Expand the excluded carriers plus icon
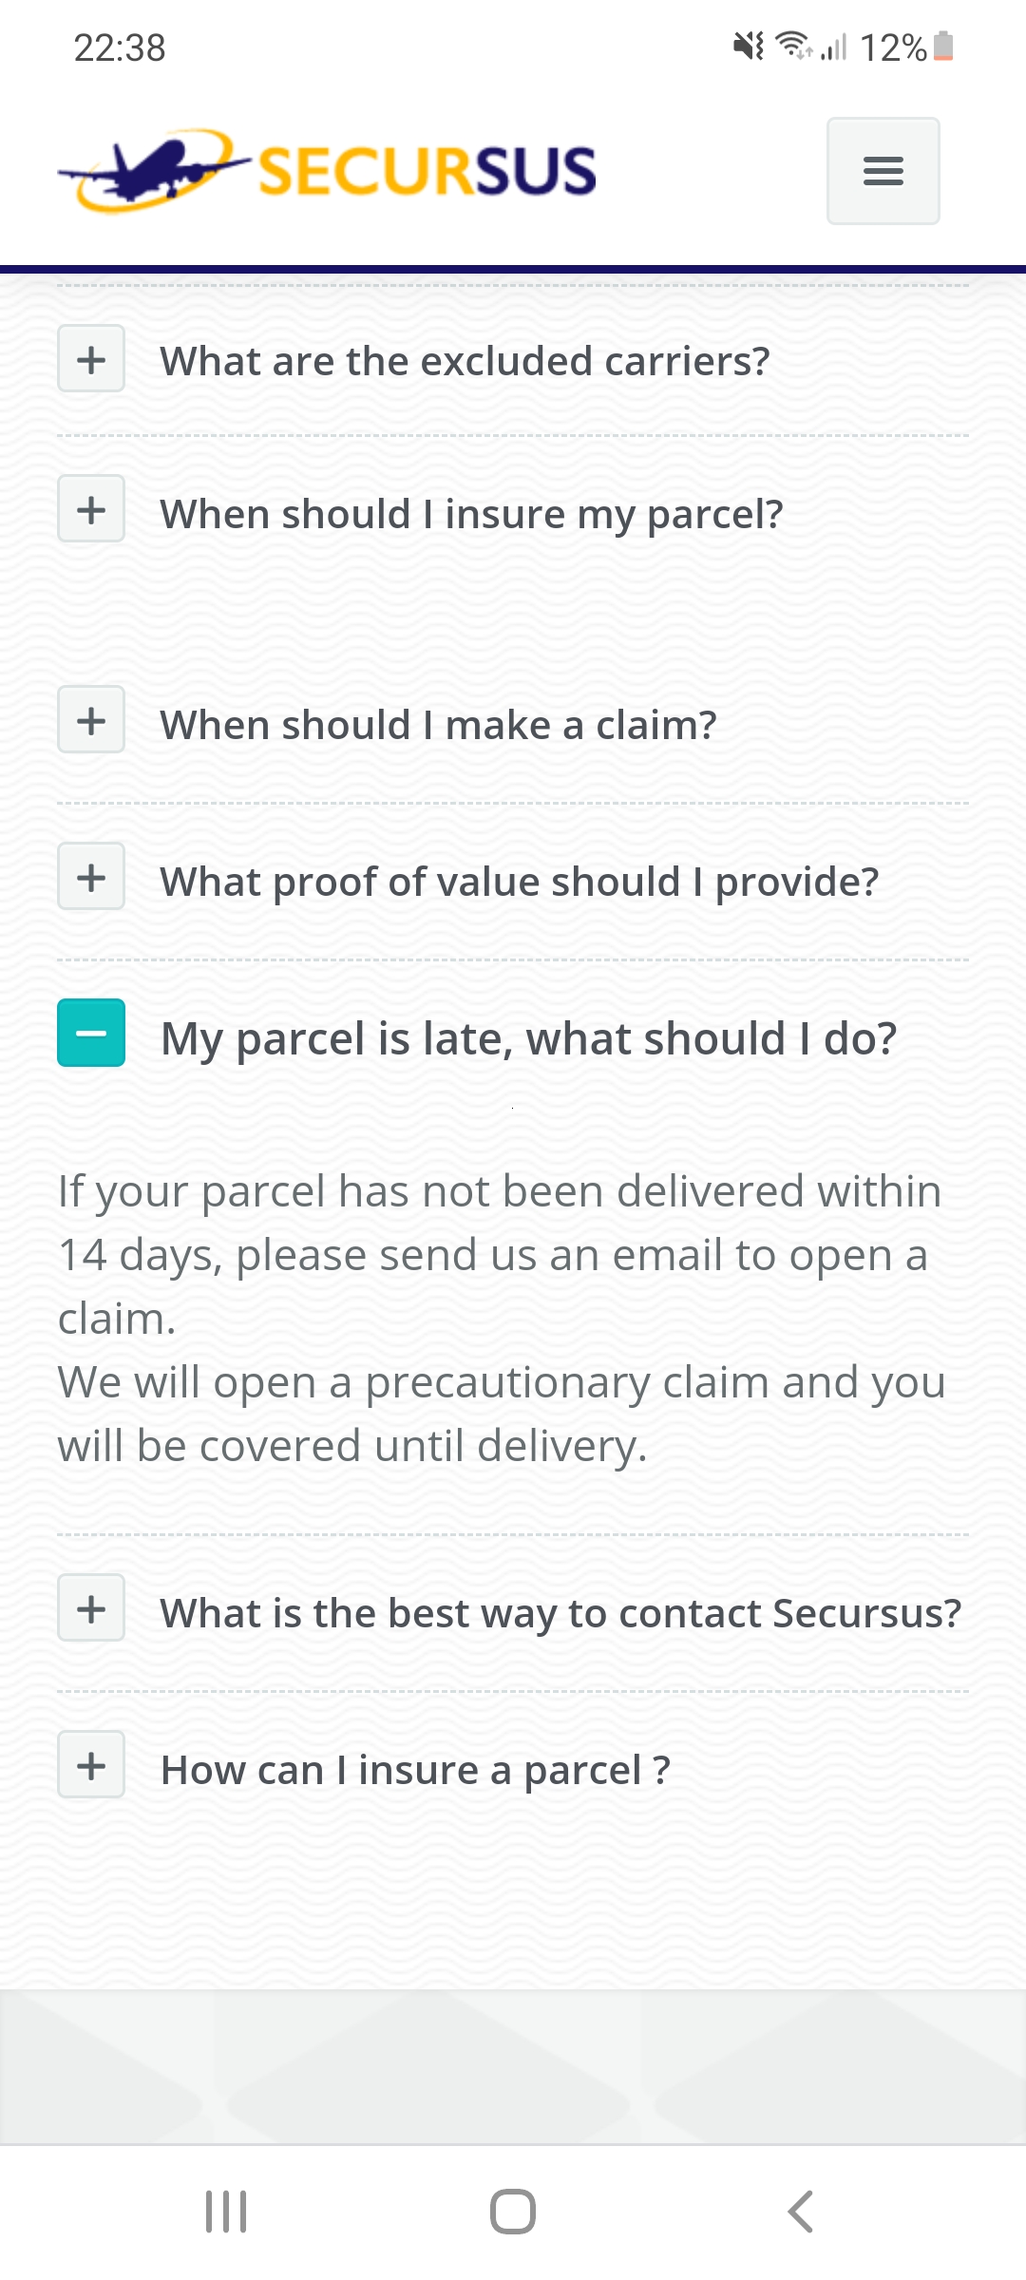 (x=91, y=359)
